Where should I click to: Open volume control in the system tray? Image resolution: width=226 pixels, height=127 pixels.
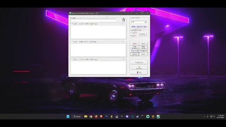coord(214,116)
